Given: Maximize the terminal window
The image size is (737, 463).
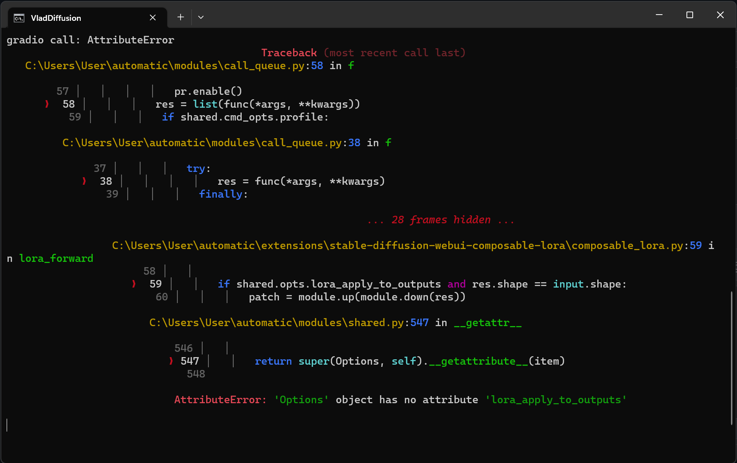Looking at the screenshot, I should coord(690,15).
